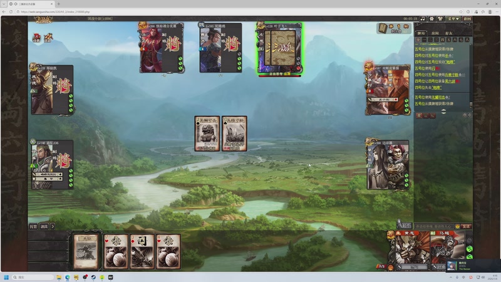This screenshot has width=501, height=282.
Task: Click the right small round icon beside chat tabs
Action: [470, 115]
